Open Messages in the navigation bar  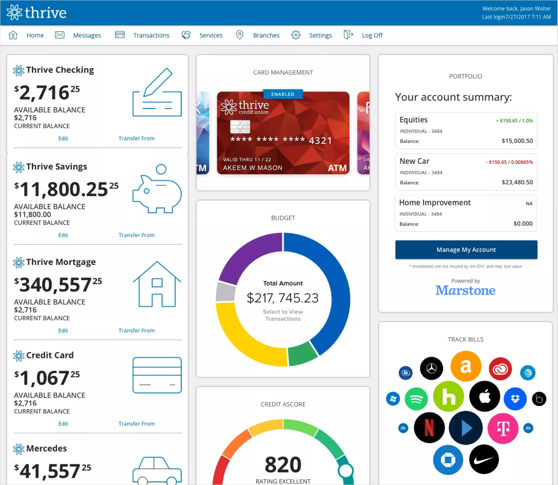(87, 35)
